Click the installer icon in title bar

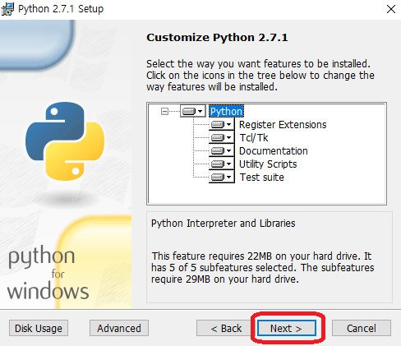click(7, 9)
